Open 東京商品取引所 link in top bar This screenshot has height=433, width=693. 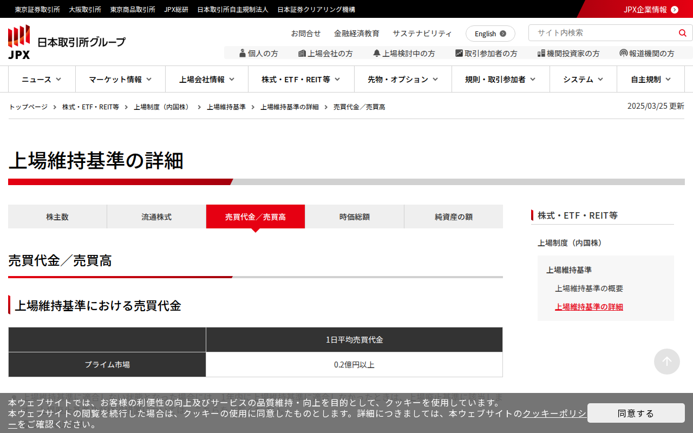(133, 9)
